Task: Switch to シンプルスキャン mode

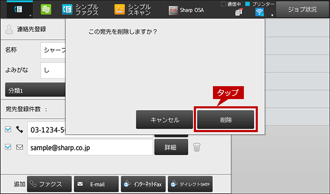Action: (x=133, y=10)
